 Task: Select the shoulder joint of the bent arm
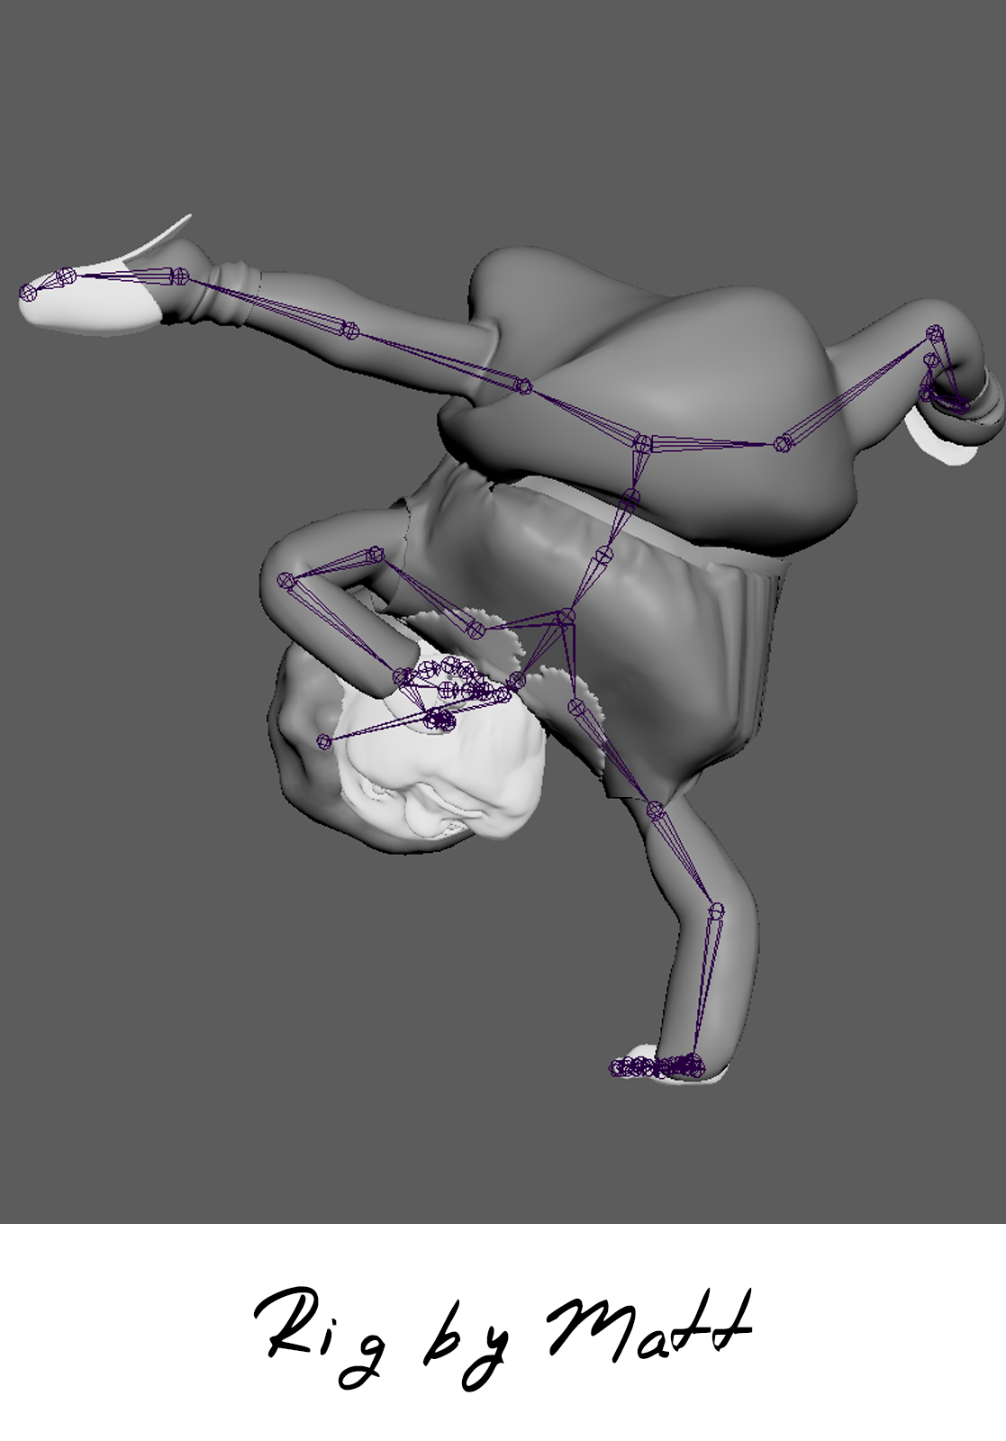[x=375, y=555]
